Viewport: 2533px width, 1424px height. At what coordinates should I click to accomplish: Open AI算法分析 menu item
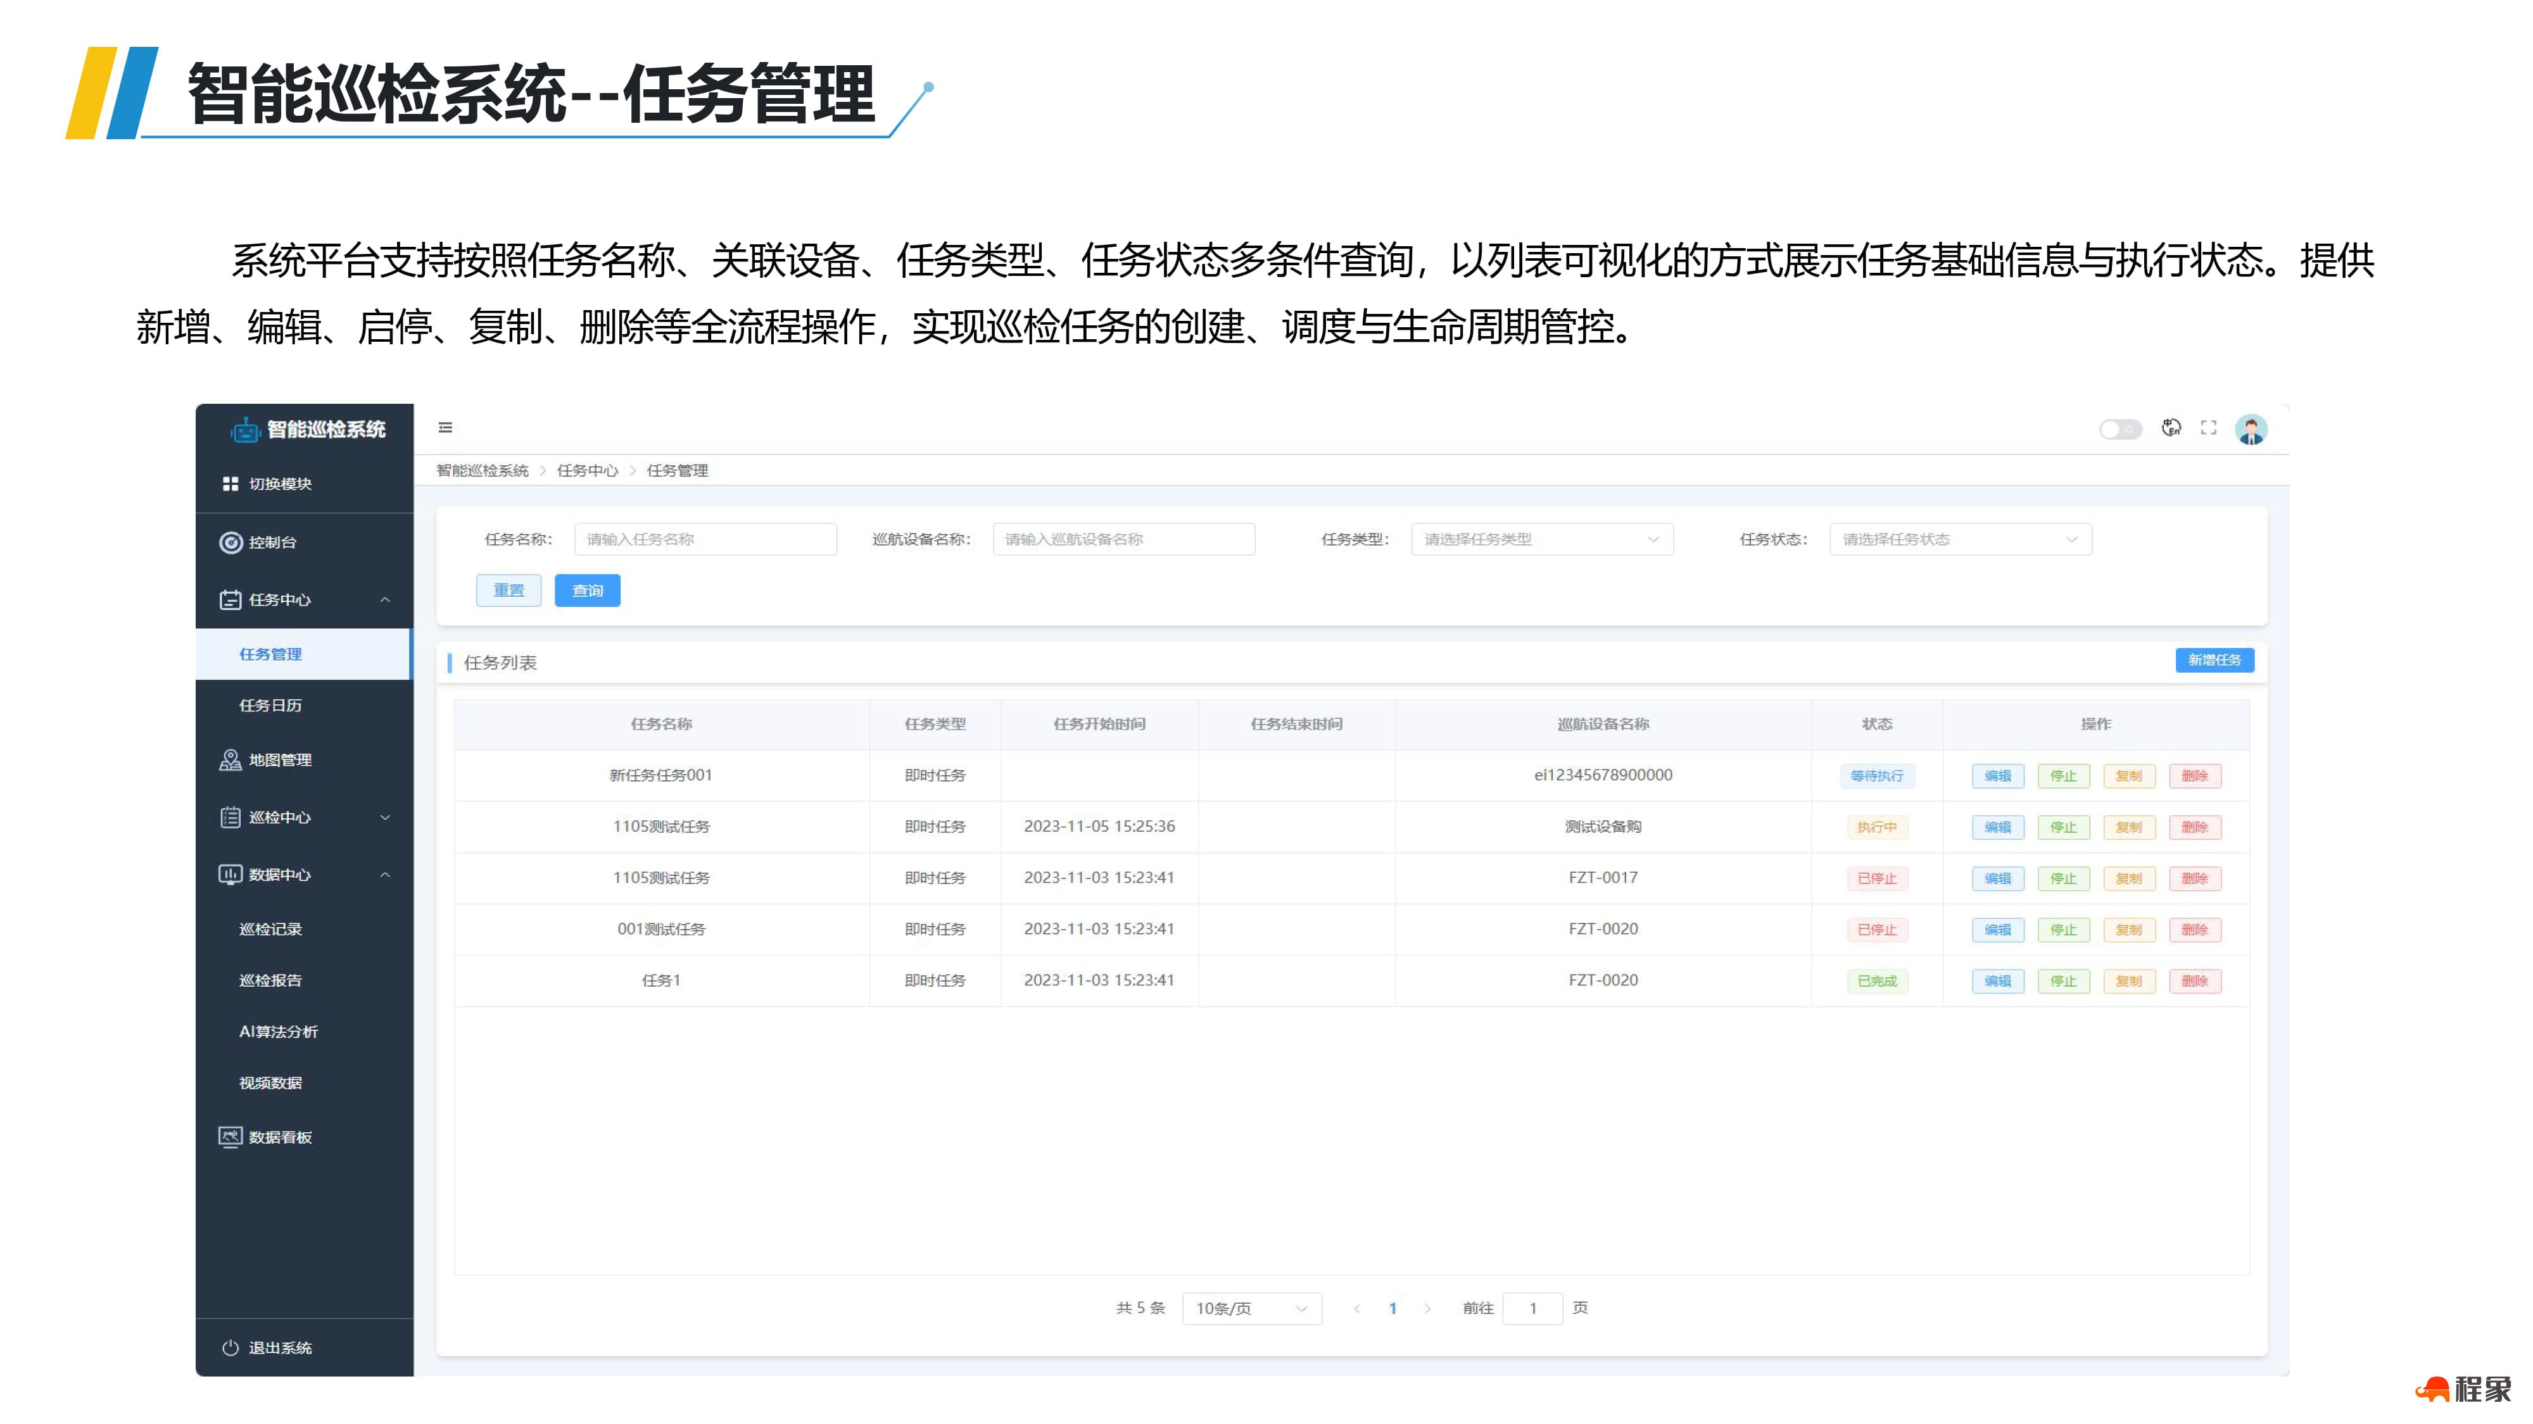[303, 1032]
